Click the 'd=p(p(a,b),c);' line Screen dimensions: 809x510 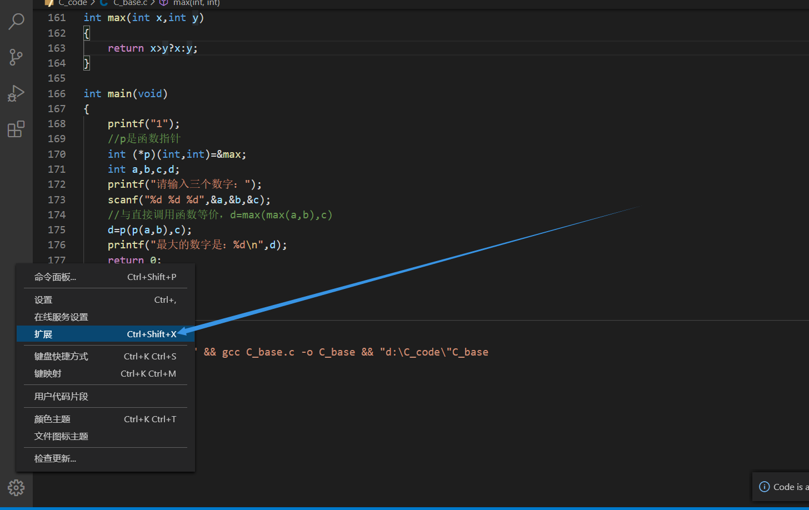click(x=150, y=229)
